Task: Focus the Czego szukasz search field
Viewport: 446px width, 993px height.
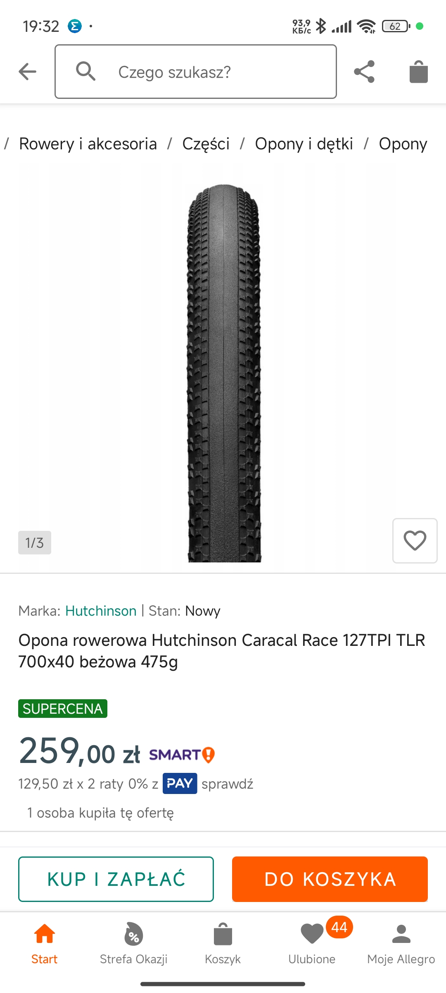Action: [196, 72]
